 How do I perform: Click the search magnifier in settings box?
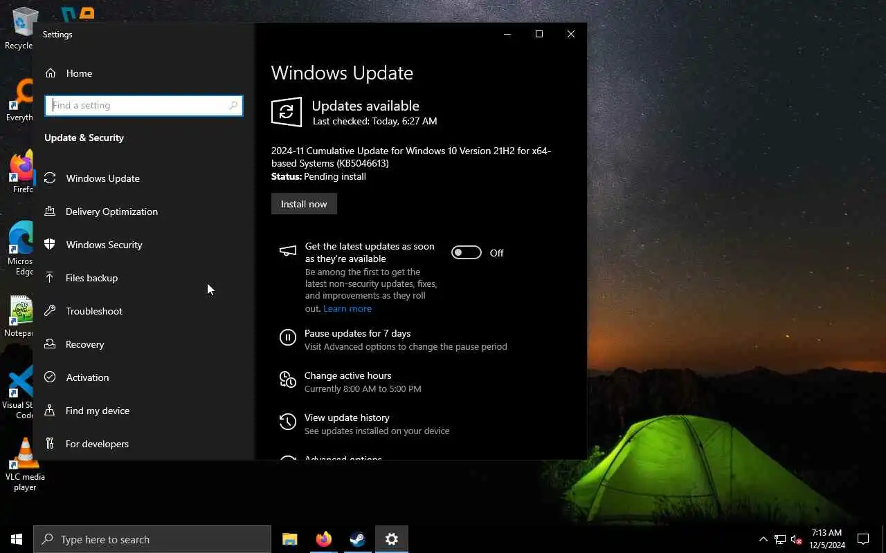[234, 106]
